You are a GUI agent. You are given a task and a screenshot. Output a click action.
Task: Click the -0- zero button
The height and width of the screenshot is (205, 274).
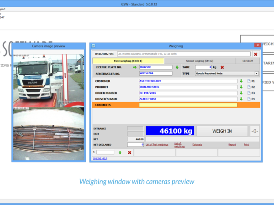pos(254,131)
